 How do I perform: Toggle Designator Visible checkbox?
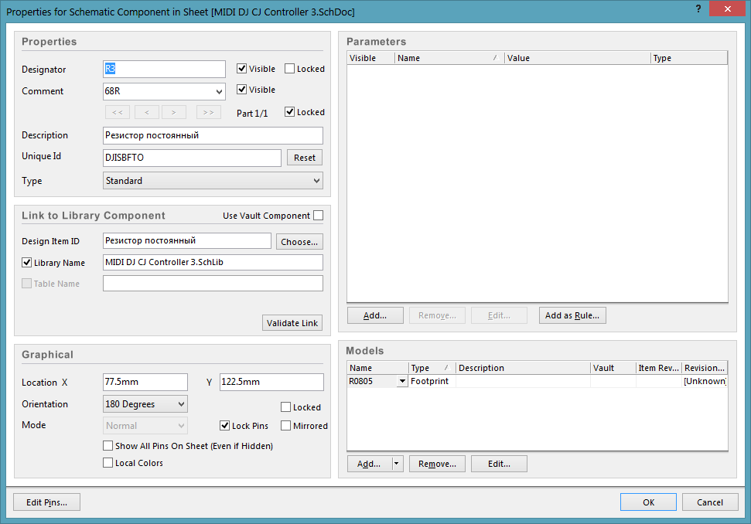point(242,69)
